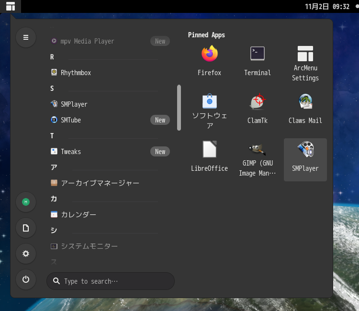Open mpv Media Player from list
The image size is (359, 311).
point(110,41)
